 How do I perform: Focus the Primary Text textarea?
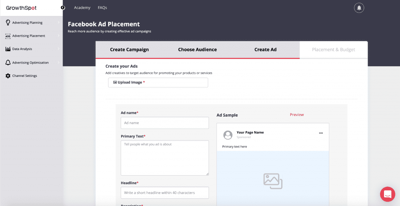(x=165, y=158)
